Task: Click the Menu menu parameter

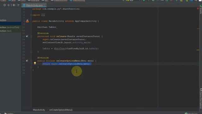Action: coord(87,61)
